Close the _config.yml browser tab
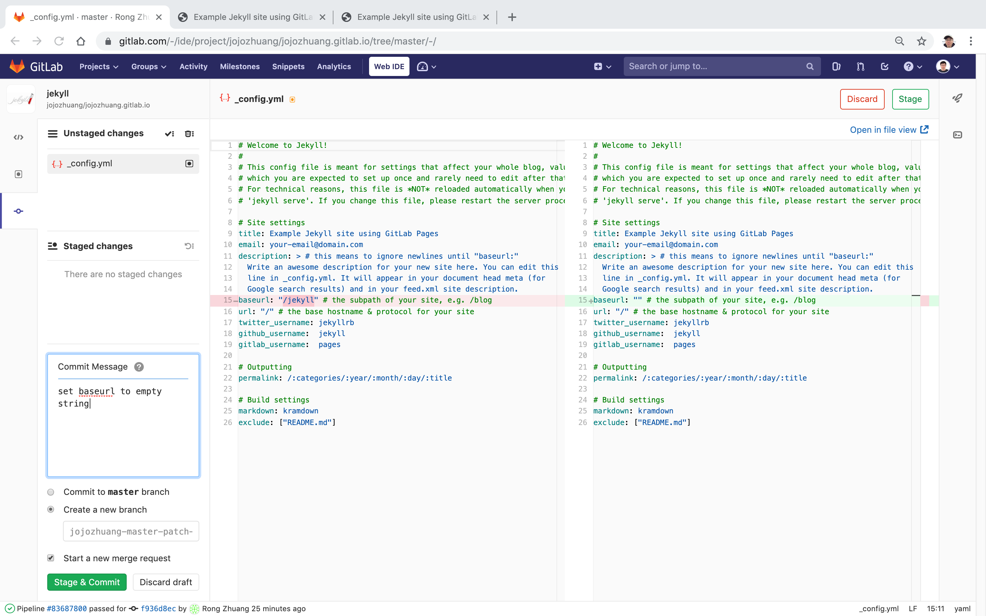 point(159,17)
